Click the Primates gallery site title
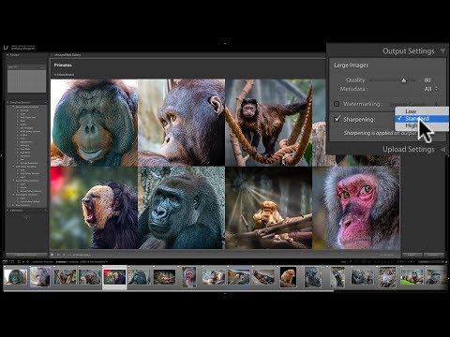 coord(63,66)
